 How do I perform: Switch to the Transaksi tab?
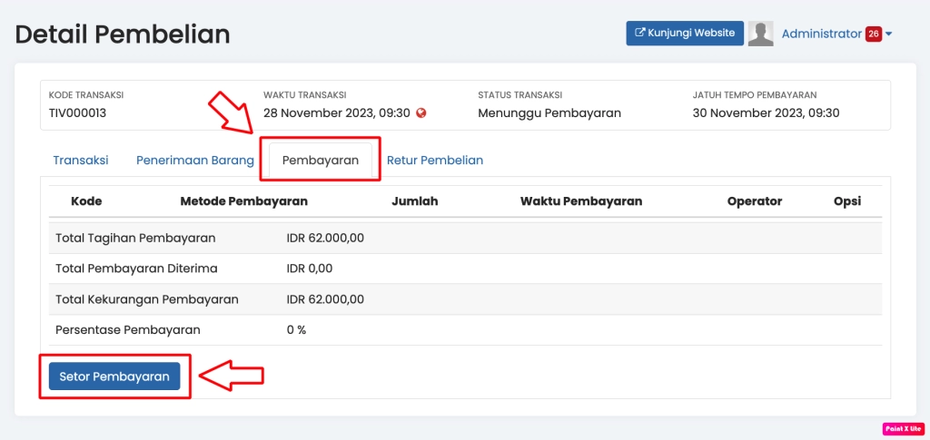pos(81,160)
